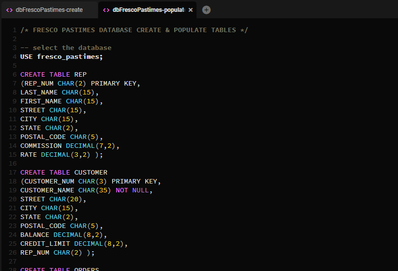Click 'REP_NUM CHAR(2) );' on line 26
Viewport: 398px width, 271px height.
pyautogui.click(x=57, y=252)
